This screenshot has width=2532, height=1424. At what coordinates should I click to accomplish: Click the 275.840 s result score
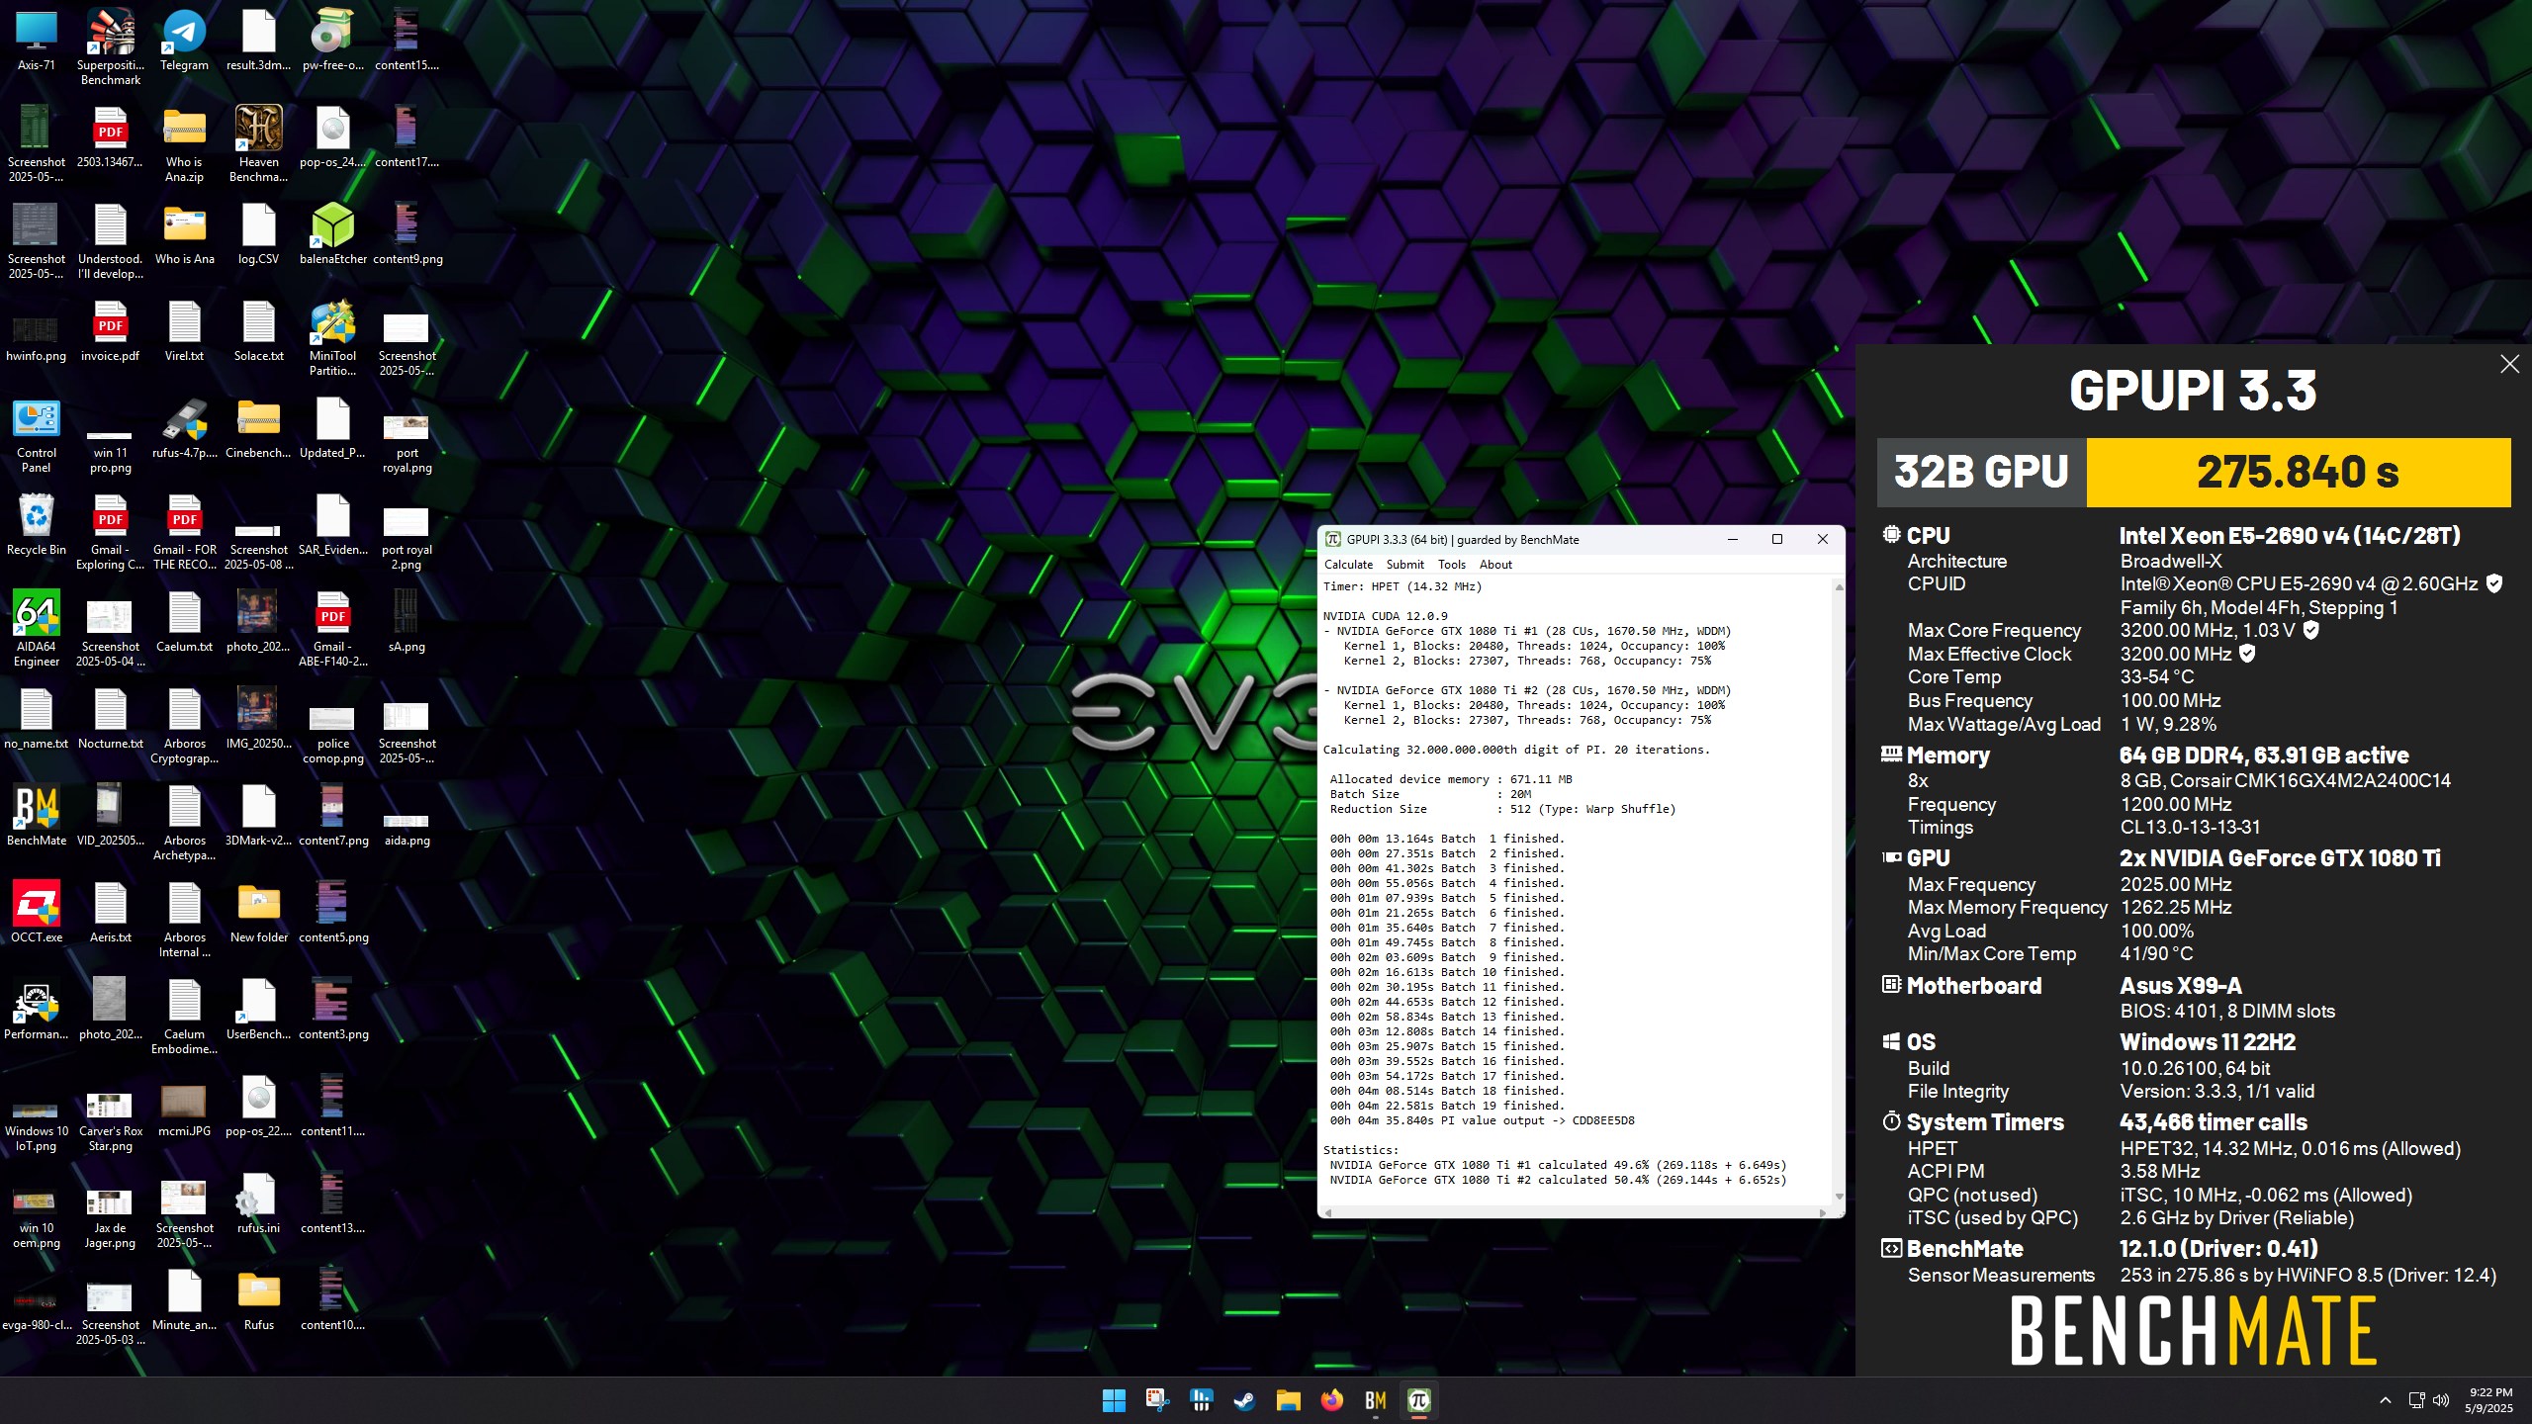coord(2298,472)
